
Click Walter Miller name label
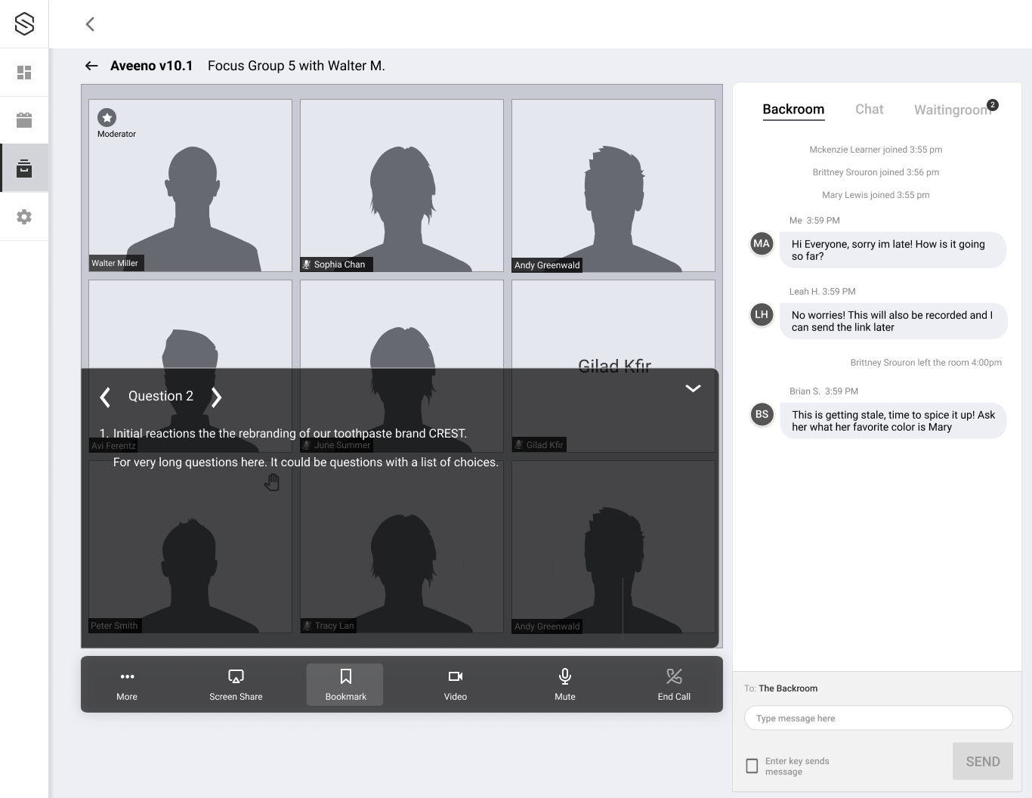(x=115, y=263)
